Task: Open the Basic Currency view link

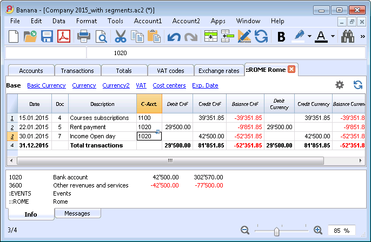Action: pos(47,85)
